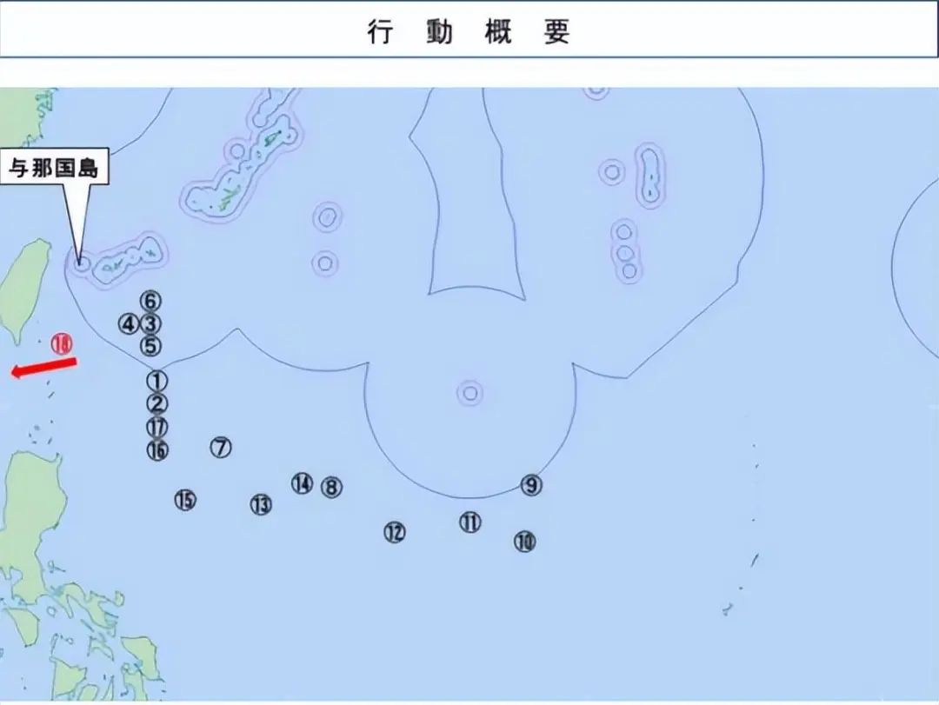The image size is (939, 705).
Task: Select the red marker numbered 18
Action: point(61,344)
